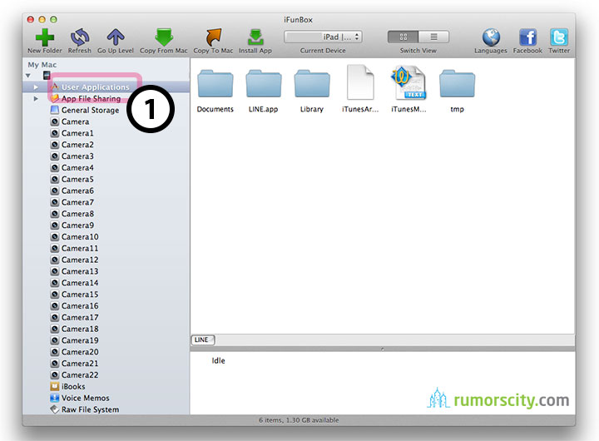
Task: Switch to list view
Action: (x=433, y=37)
